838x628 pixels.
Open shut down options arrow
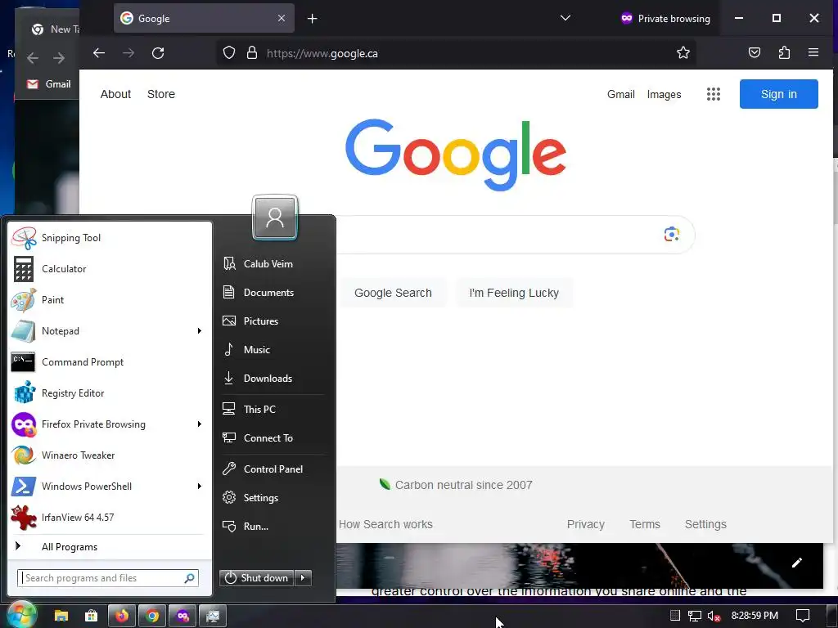tap(303, 578)
